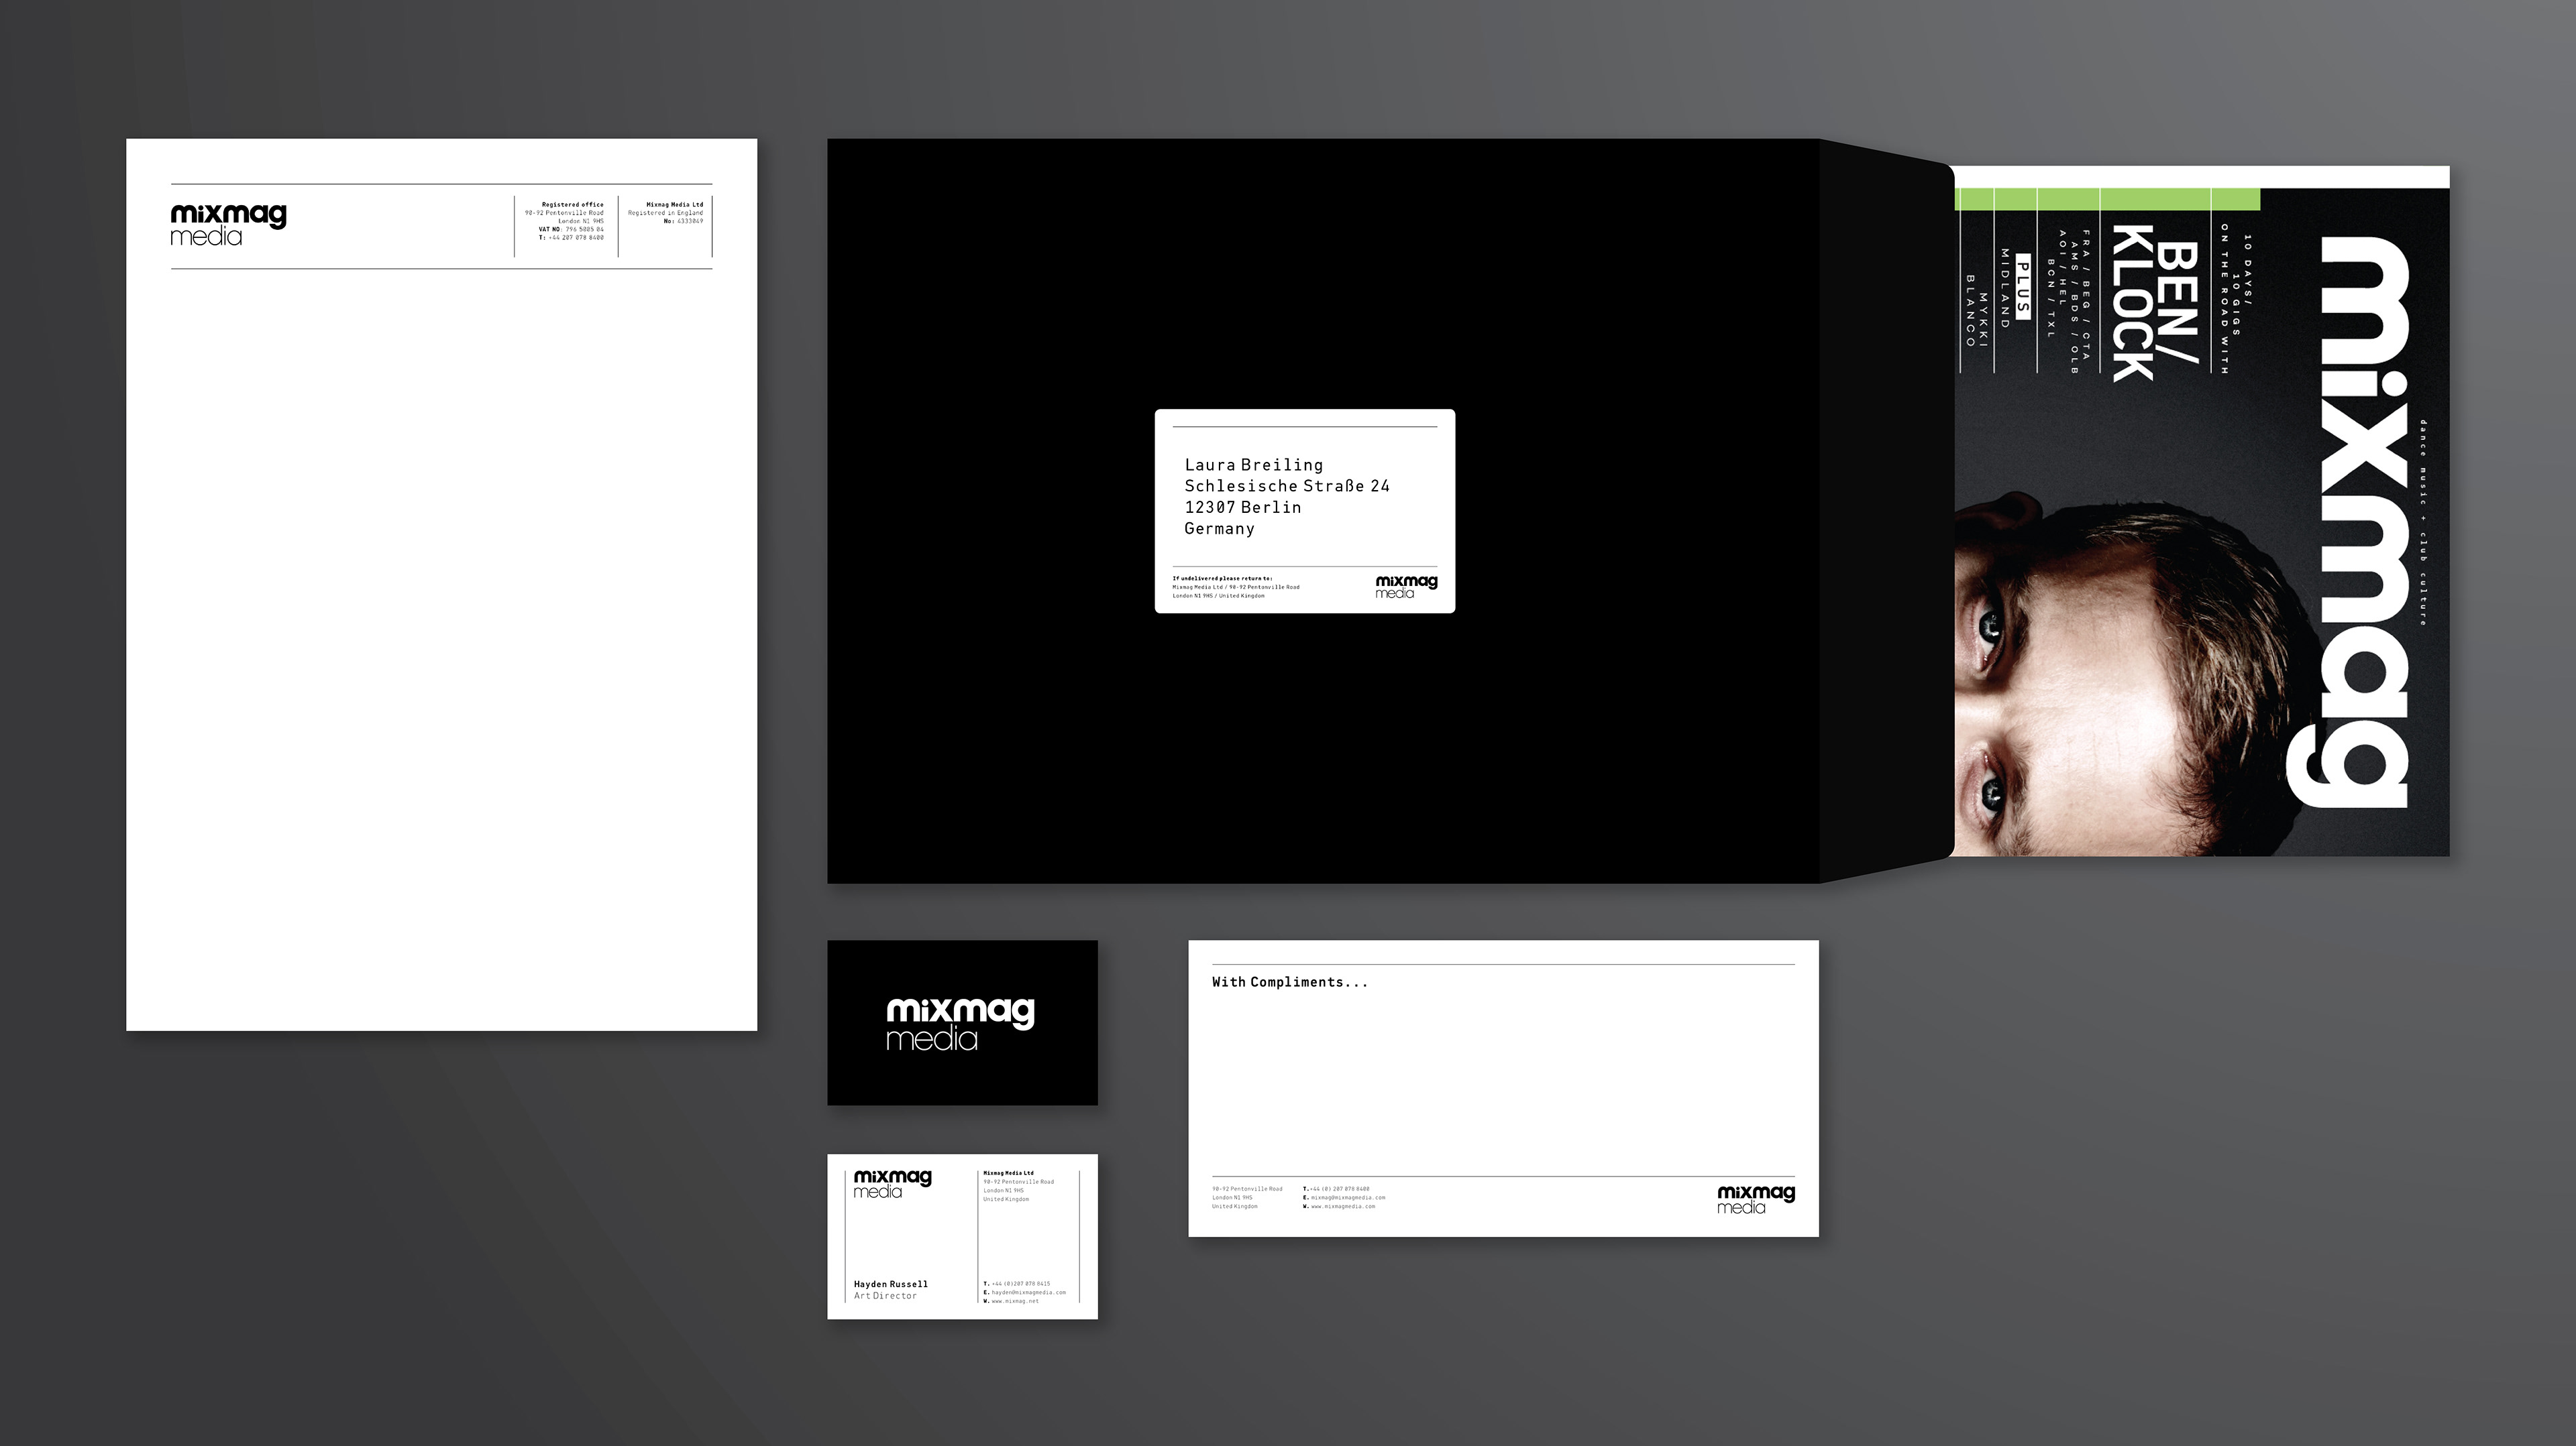Click 'Registered in England' on the letterhead
2576x1446 pixels.
tap(665, 213)
